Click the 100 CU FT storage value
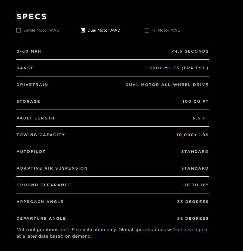The height and width of the screenshot is (251, 243). coord(196,102)
